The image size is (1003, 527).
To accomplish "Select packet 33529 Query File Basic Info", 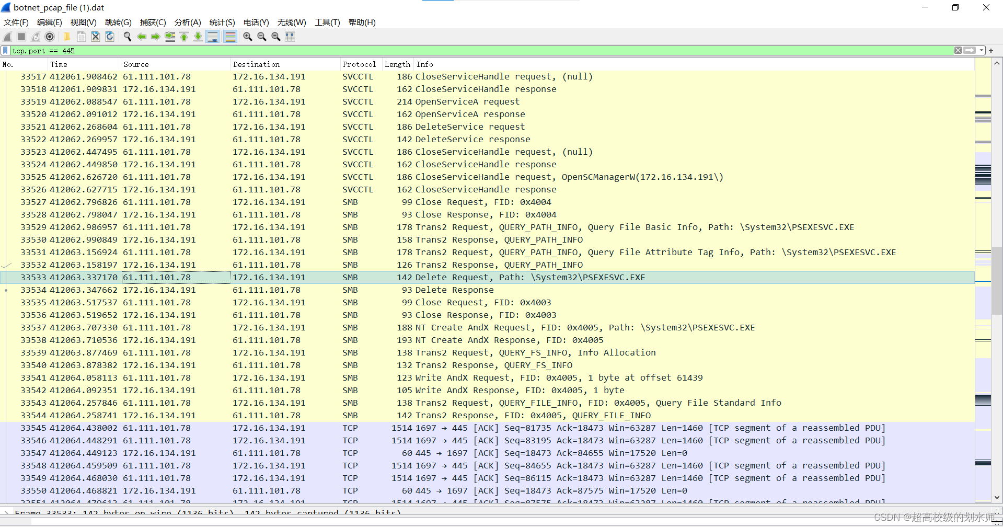I will 487,227.
